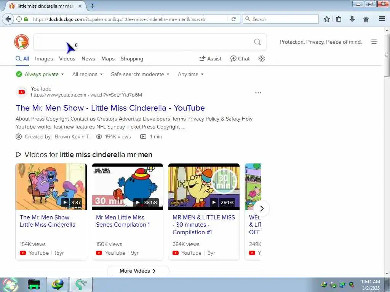Click the Windows Start button
This screenshot has width=390, height=292.
(10, 284)
